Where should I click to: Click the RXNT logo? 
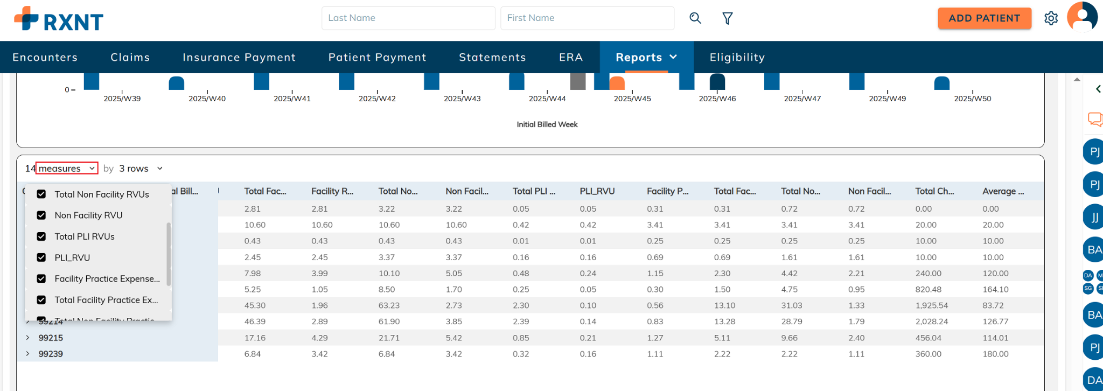(x=59, y=19)
